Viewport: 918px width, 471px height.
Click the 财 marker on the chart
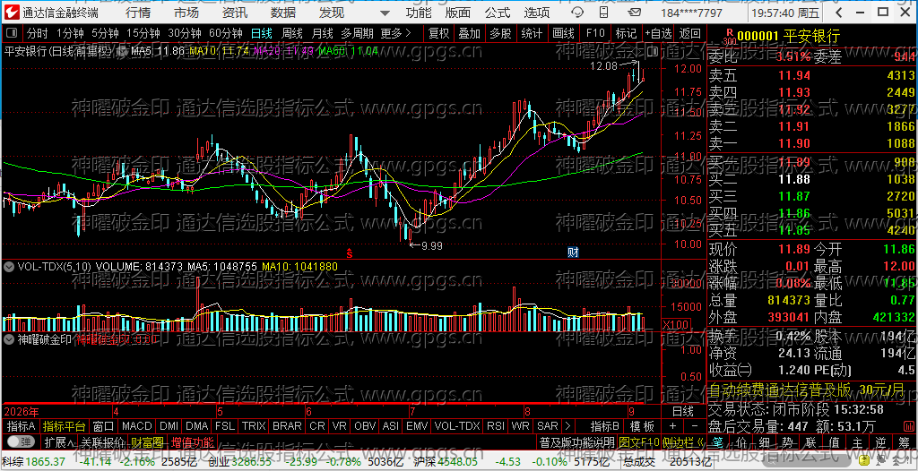[x=574, y=253]
